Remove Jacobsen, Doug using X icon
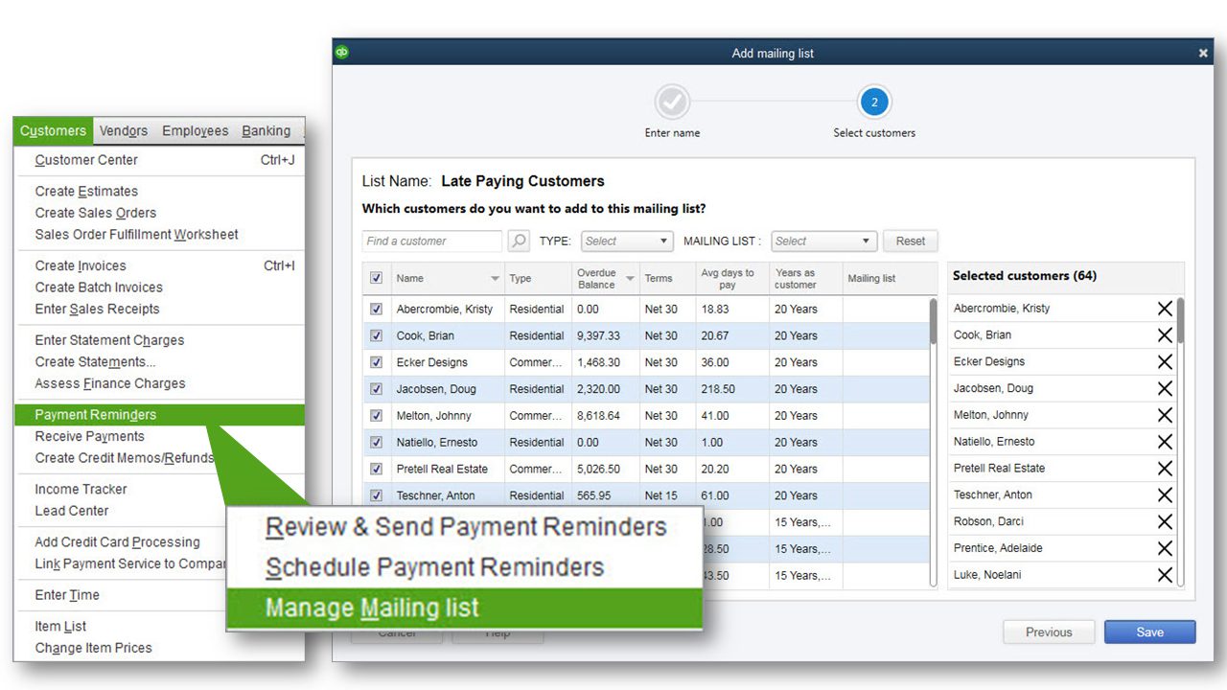The width and height of the screenshot is (1227, 690). pyautogui.click(x=1165, y=389)
